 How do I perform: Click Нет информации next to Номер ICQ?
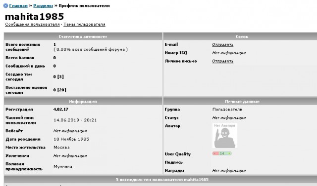pos(229,53)
